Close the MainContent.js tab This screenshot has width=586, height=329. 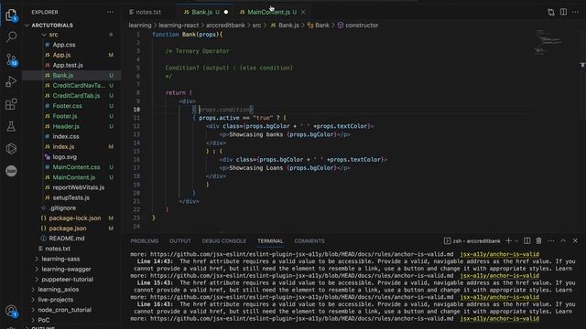pos(303,12)
